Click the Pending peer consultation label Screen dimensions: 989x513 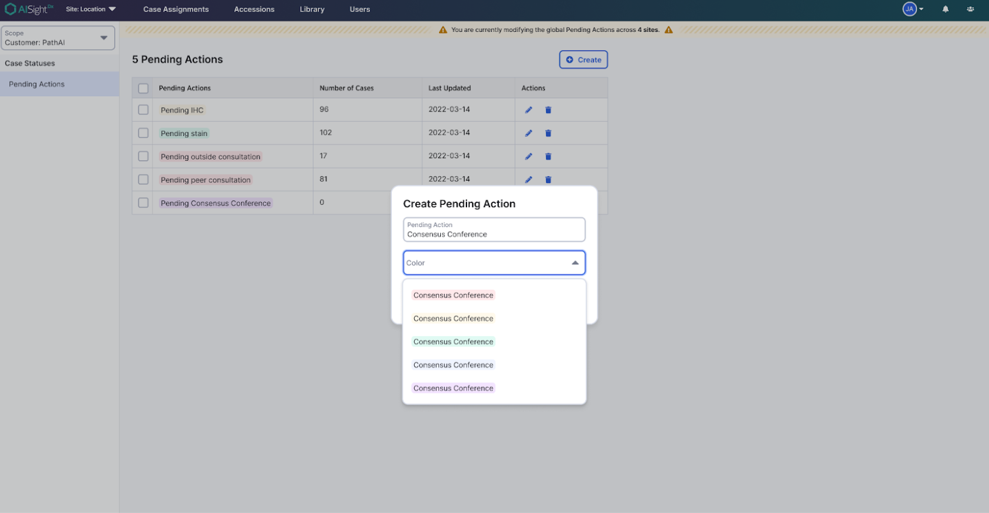pos(205,180)
